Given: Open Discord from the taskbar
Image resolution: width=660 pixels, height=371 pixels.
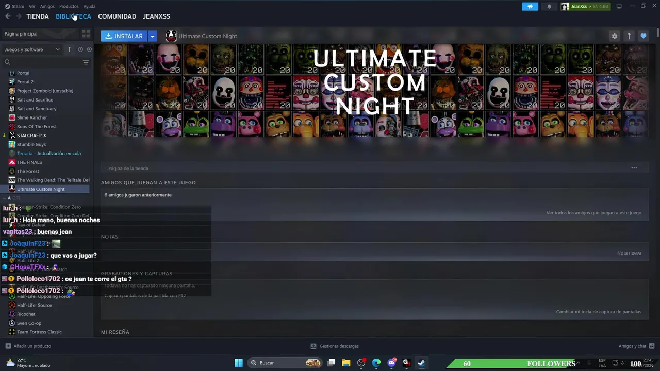Looking at the screenshot, I should click(391, 363).
